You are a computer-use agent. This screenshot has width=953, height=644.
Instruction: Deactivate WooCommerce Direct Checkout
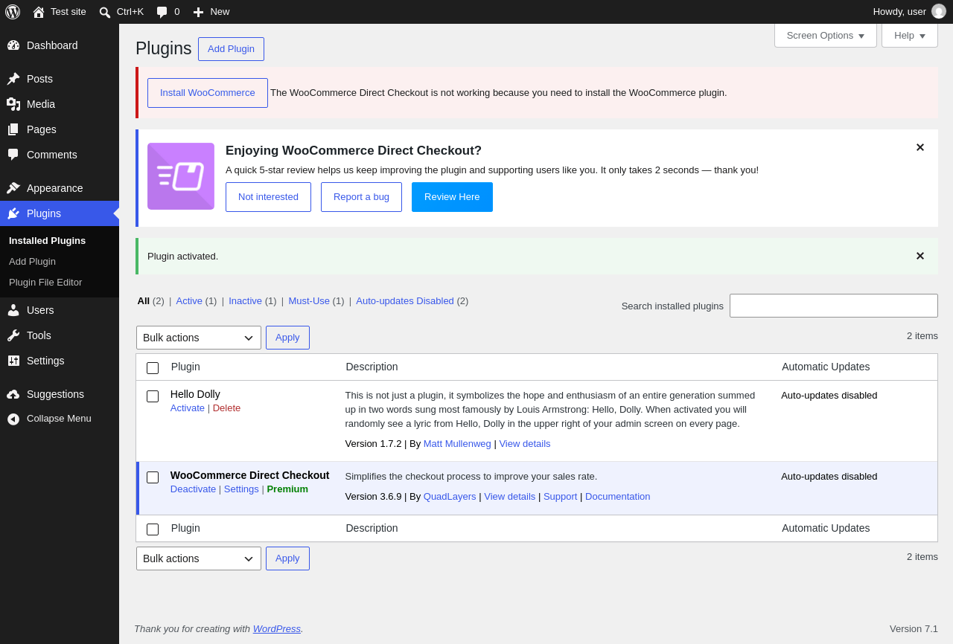pyautogui.click(x=193, y=489)
